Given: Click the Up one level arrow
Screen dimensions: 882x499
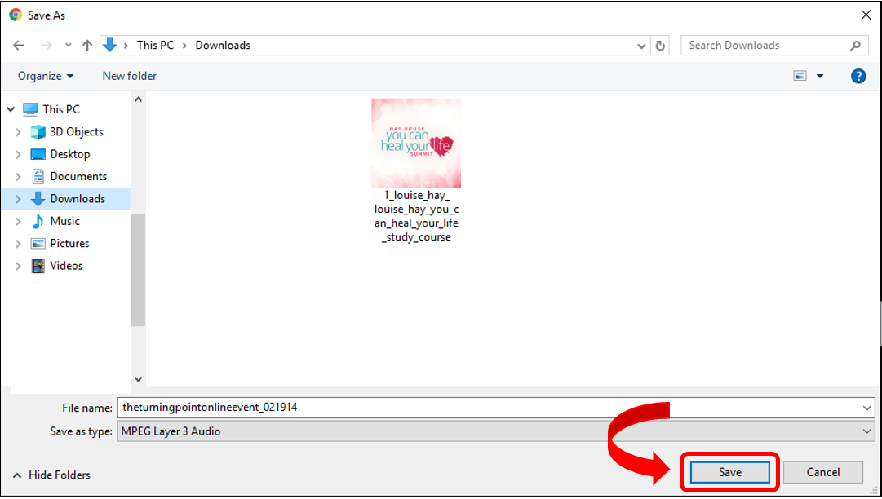Looking at the screenshot, I should [87, 46].
